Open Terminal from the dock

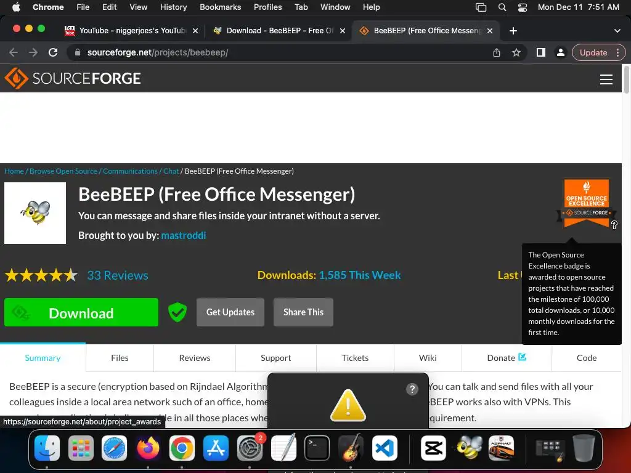317,448
